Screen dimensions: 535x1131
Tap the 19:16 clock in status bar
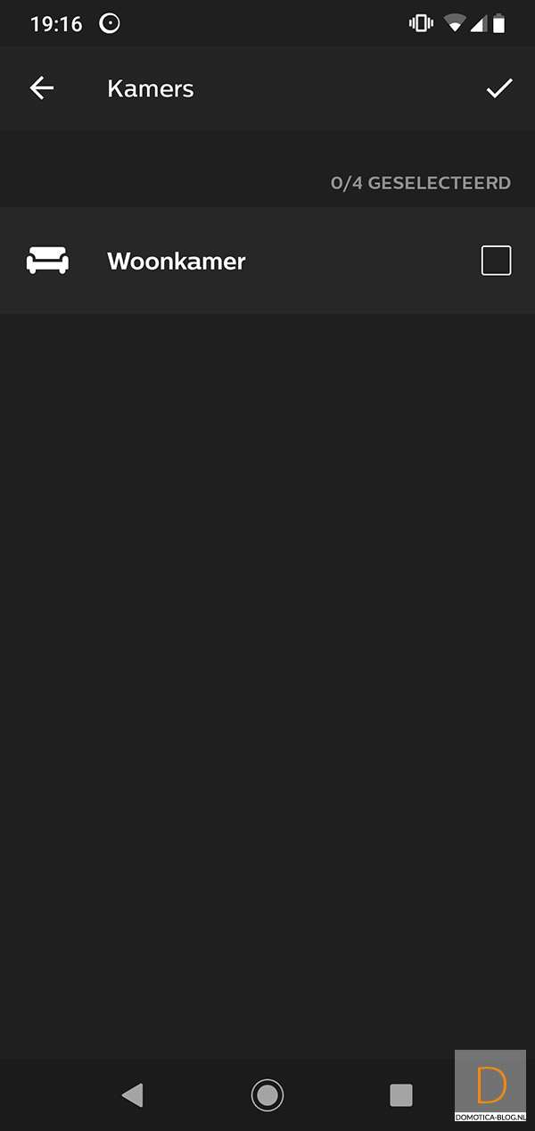pyautogui.click(x=55, y=24)
